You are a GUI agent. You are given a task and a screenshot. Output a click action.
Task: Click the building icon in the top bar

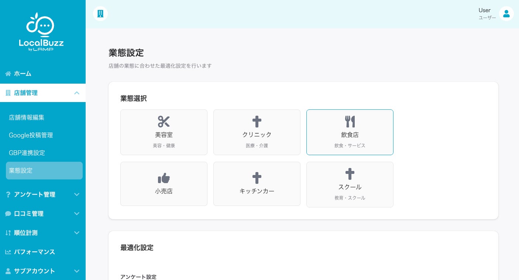100,14
